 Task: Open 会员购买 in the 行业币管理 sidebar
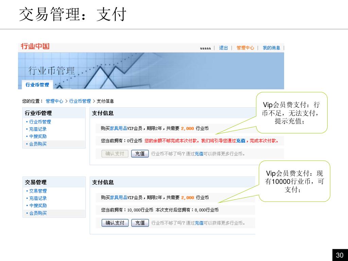[x=38, y=144]
